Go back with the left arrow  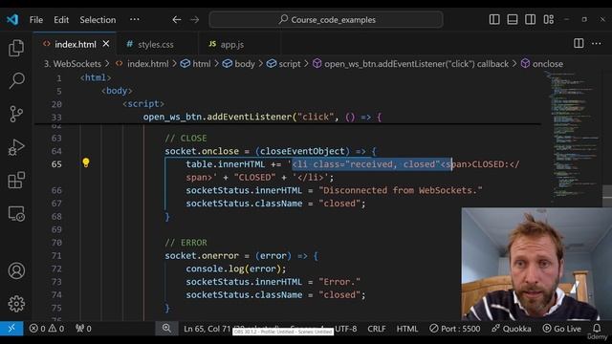(x=176, y=19)
